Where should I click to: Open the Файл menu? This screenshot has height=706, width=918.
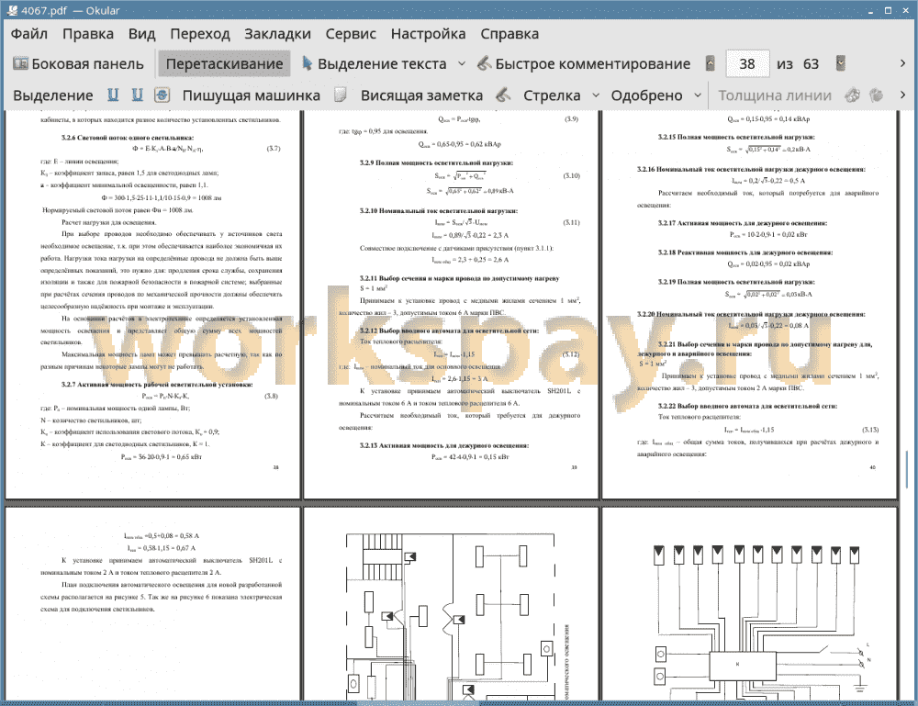[28, 33]
